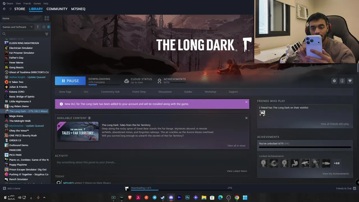Open Friends & Chat
The width and height of the screenshot is (359, 202).
[346, 189]
